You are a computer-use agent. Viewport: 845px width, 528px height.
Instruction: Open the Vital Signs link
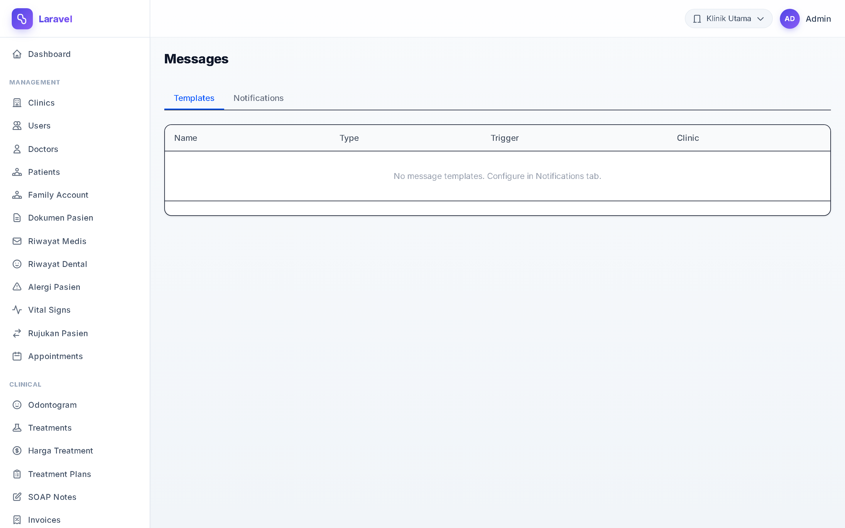point(75,310)
